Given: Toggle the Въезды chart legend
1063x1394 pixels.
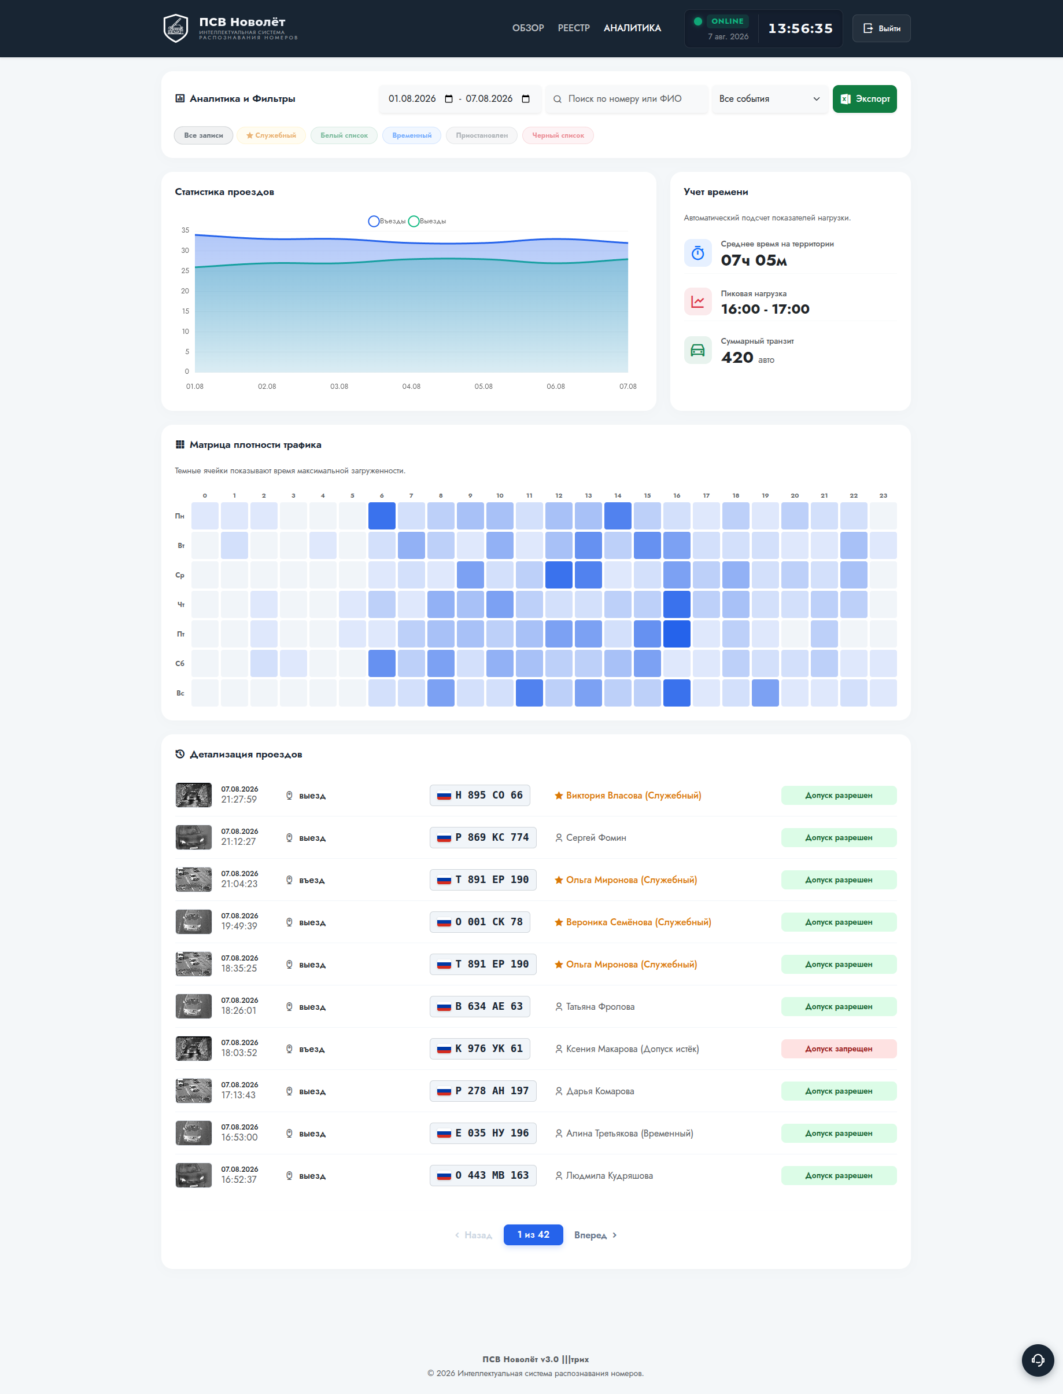Looking at the screenshot, I should [386, 221].
